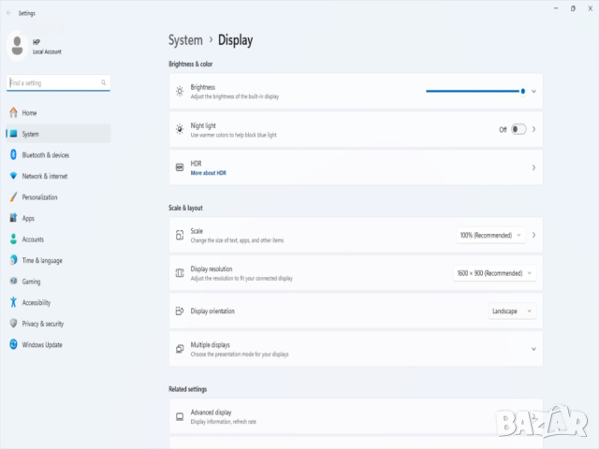Image resolution: width=599 pixels, height=449 pixels.
Task: Click the Find a setting search box
Action: pos(58,83)
